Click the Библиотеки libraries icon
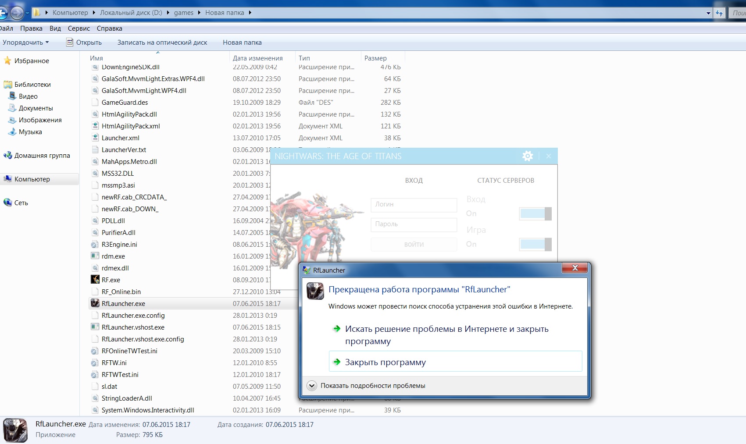This screenshot has width=746, height=444. tap(7, 84)
